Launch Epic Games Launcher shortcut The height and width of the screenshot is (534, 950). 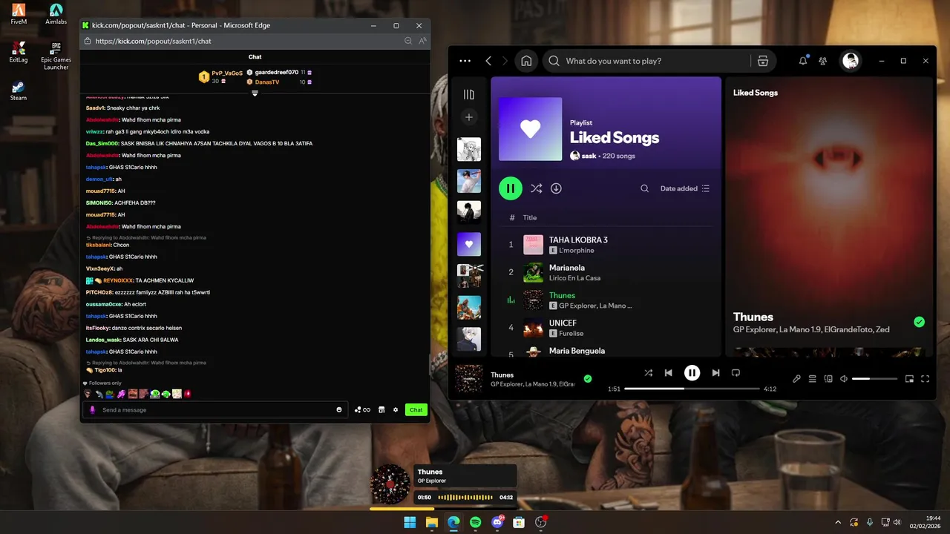(56, 56)
